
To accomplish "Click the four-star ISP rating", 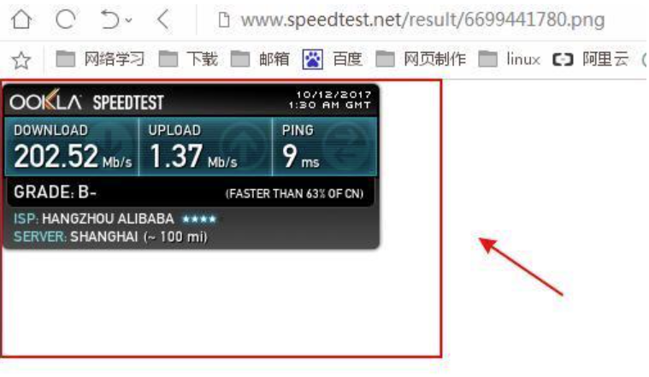I will pos(199,219).
